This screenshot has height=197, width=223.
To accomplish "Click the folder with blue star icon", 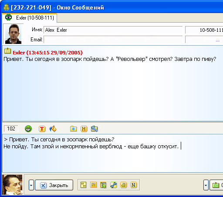I will point(74,129).
